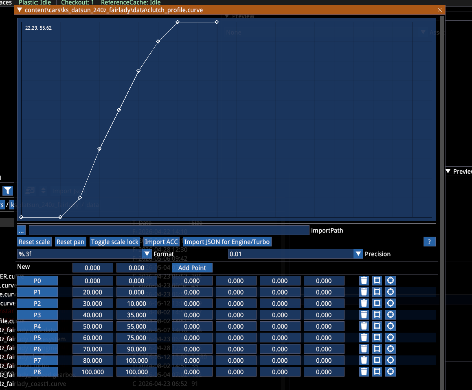The image size is (472, 390).
Task: Click P5 Y value 75.000
Action: coord(137,338)
